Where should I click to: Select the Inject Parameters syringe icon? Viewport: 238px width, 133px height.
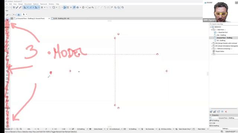pyautogui.click(x=20, y=7)
